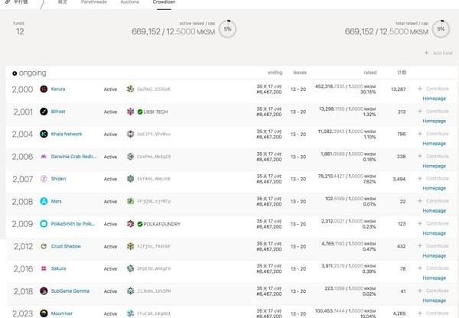Open the PolkaSmith Homepage link
The width and height of the screenshot is (459, 318).
tap(434, 233)
